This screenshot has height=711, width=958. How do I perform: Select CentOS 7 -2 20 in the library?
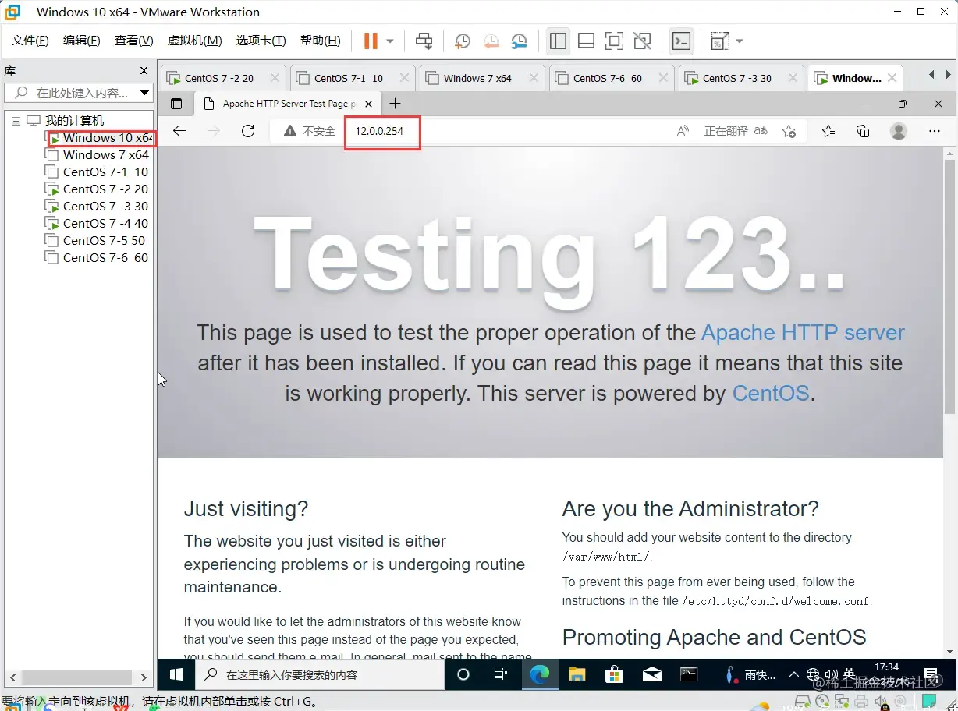pos(97,189)
